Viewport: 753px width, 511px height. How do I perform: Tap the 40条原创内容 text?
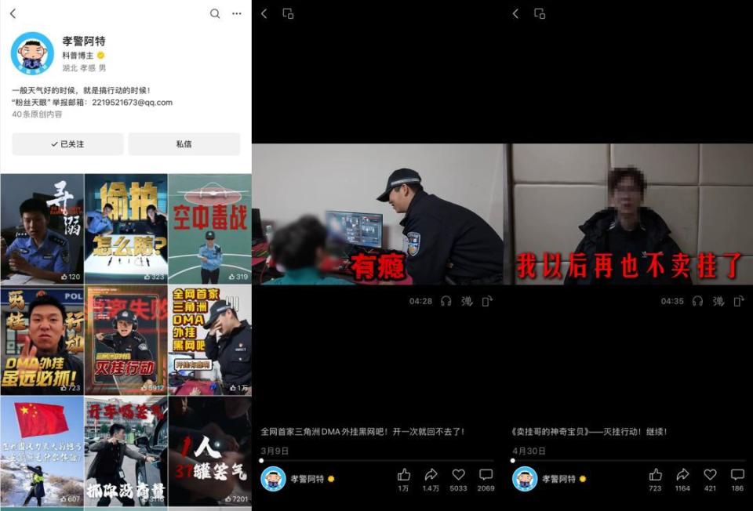point(37,114)
